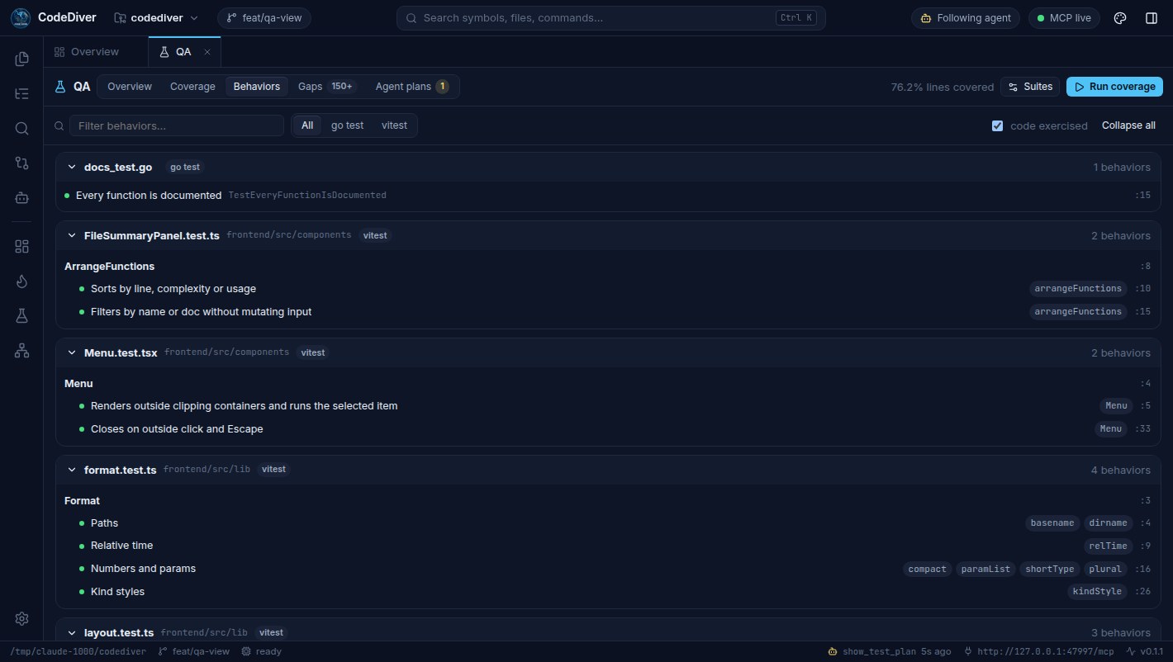Viewport: 1173px width, 662px height.
Task: Open the overview grid icon in sidebar
Action: tap(21, 247)
